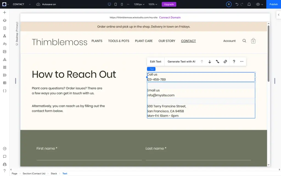281x176 pixels.
Task: Open the CMS table icon in sidebar
Action: click(5, 83)
